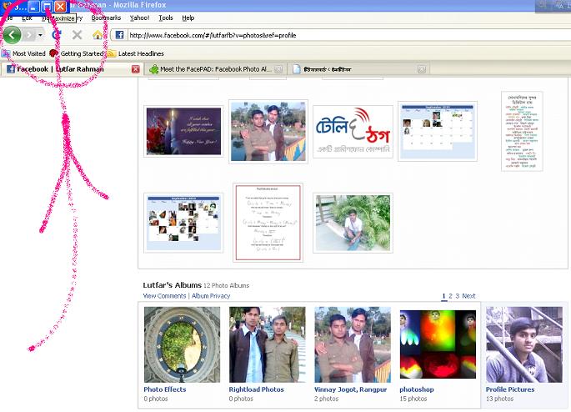Open the photoshop album cover
Viewport: 571px width, 412px height.
tap(438, 344)
